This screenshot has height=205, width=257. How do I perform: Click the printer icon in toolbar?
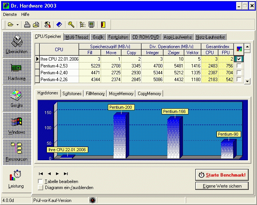click(27, 25)
